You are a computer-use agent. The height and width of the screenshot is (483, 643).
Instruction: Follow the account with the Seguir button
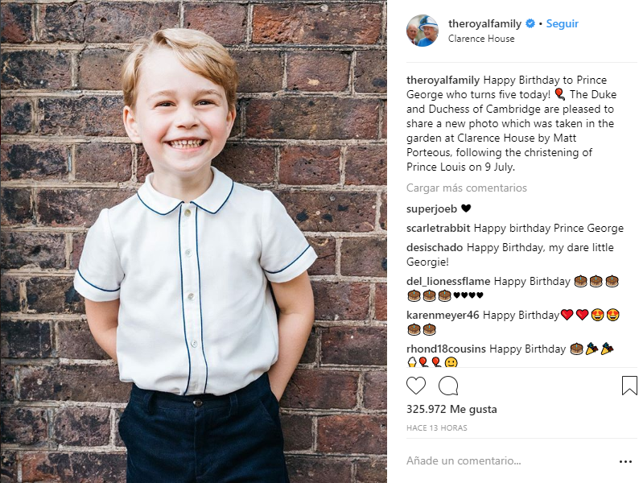(563, 24)
